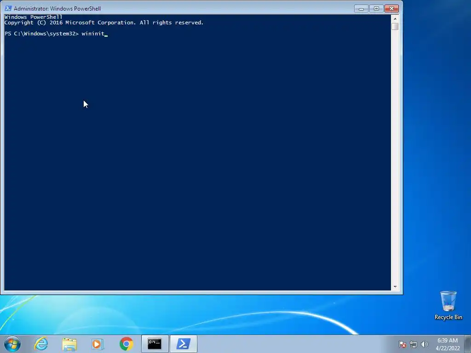Open Google Chrome from the taskbar
This screenshot has height=353, width=471.
[126, 344]
